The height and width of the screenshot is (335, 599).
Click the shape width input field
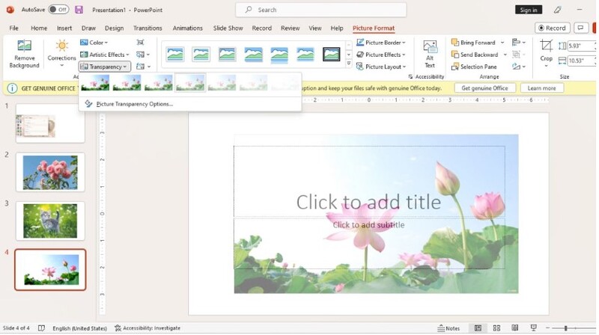pos(581,61)
